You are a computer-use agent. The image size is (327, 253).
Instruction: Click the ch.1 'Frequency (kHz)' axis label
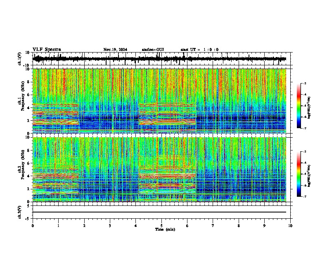[23, 96]
